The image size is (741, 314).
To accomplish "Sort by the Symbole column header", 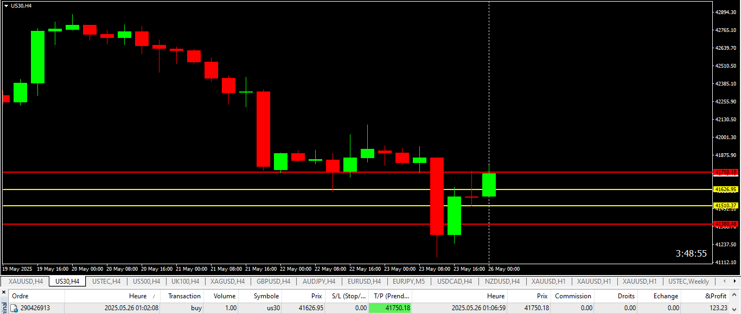I will 260,296.
